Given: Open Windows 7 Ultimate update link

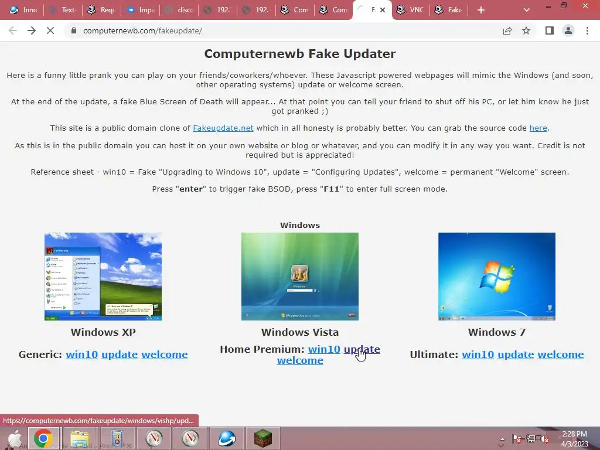Looking at the screenshot, I should coord(516,354).
